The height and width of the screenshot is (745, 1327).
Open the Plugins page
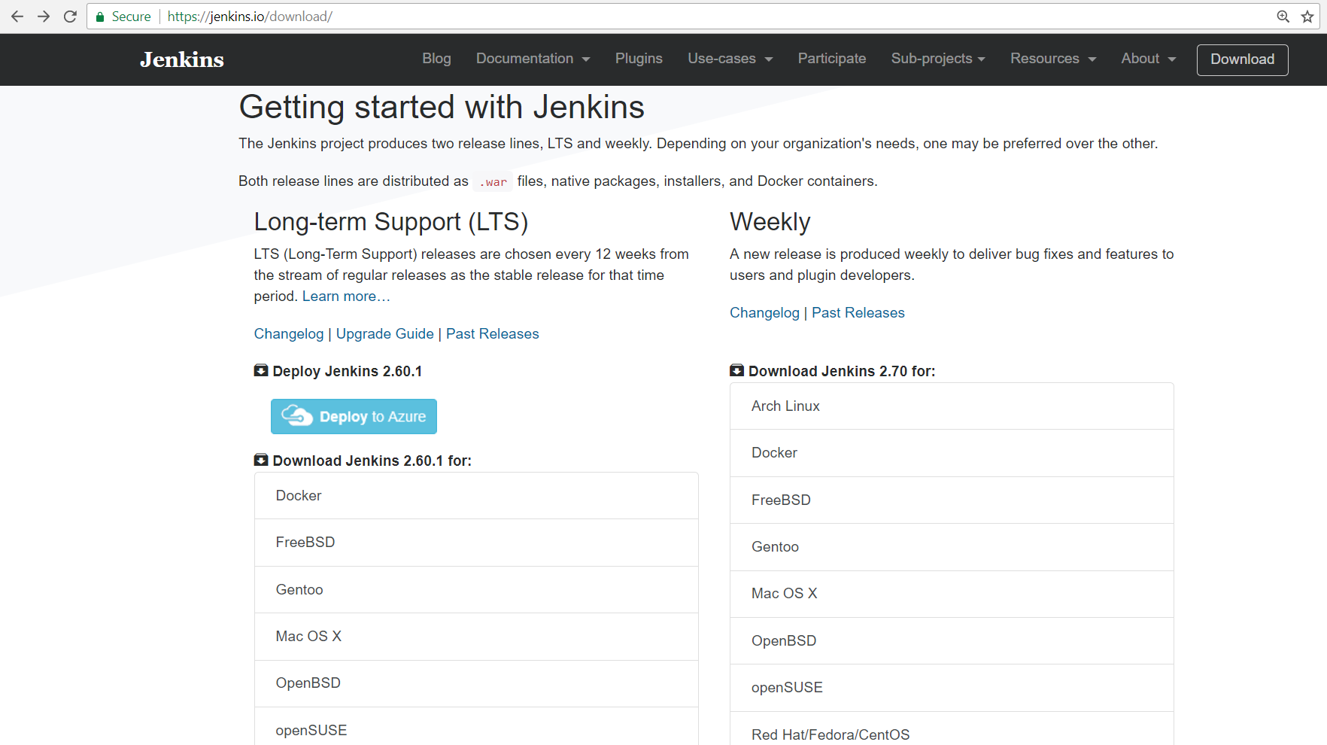click(639, 59)
